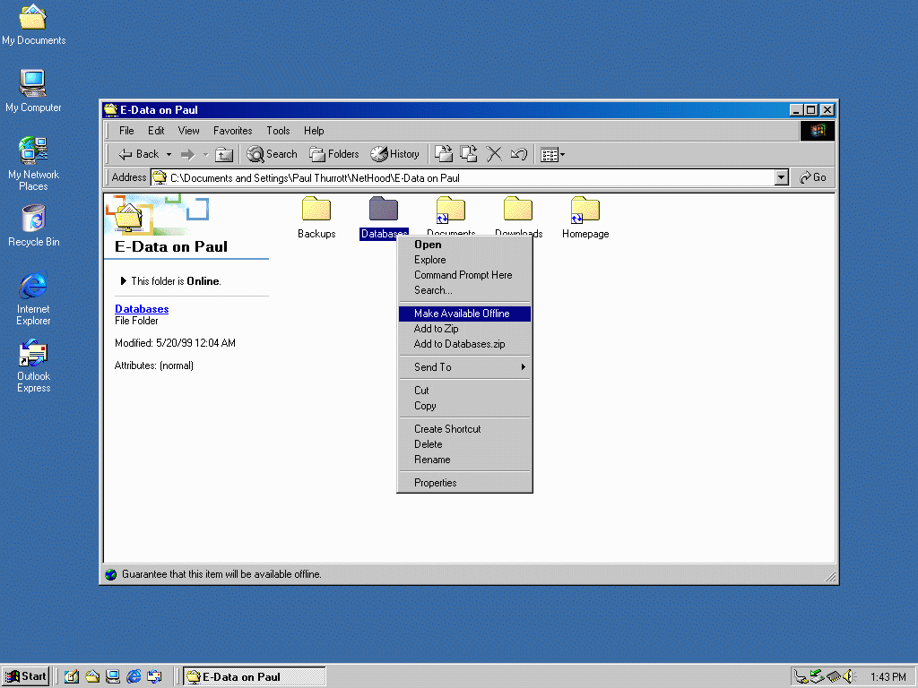Image resolution: width=918 pixels, height=688 pixels.
Task: Click the Up one level folder icon
Action: coord(224,154)
